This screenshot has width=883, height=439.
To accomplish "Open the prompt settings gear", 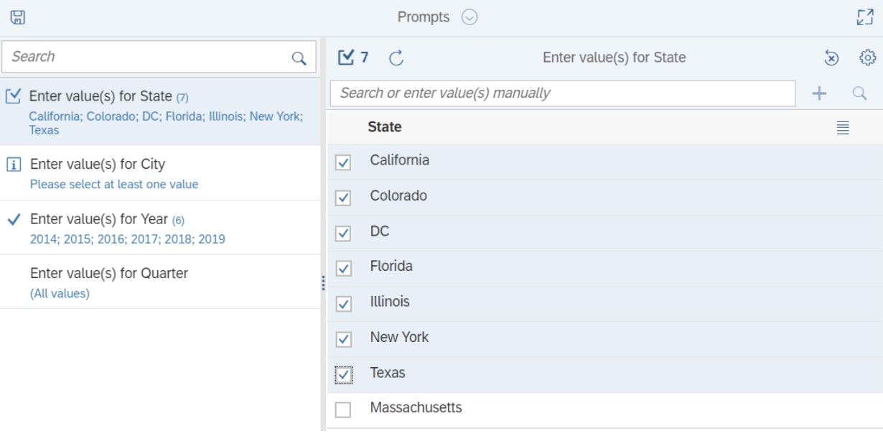I will coord(867,57).
